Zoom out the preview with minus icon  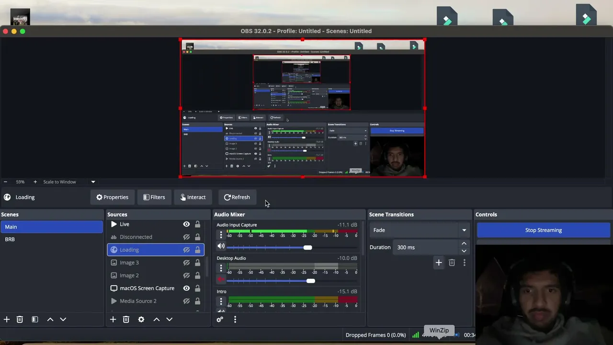coord(5,182)
